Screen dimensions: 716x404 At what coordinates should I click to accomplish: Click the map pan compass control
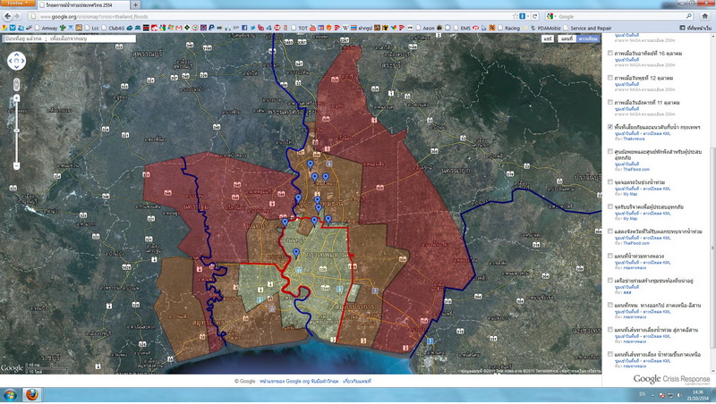(16, 61)
